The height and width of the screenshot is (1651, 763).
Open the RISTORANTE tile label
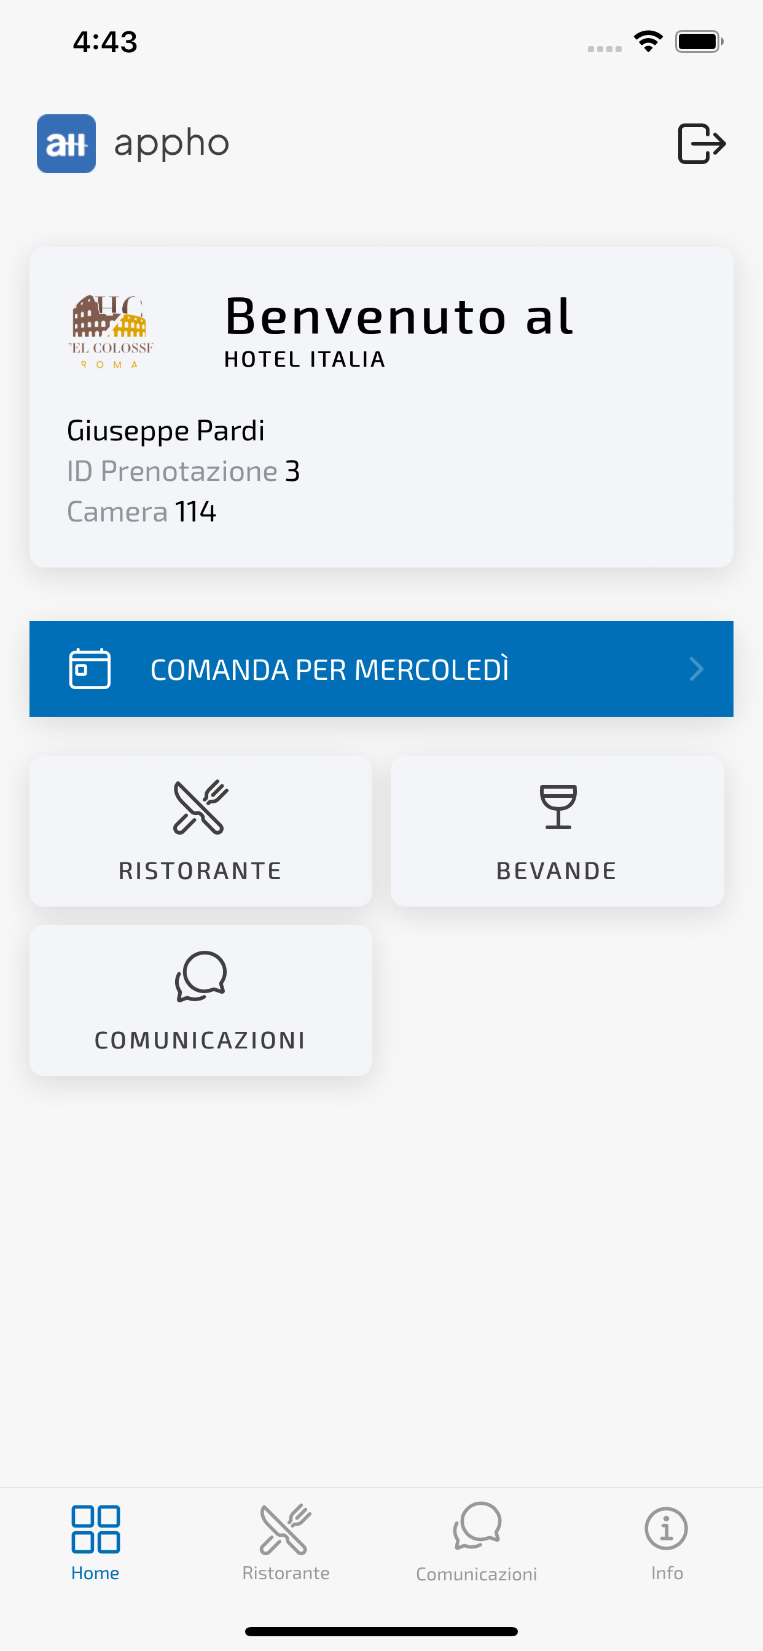coord(201,871)
